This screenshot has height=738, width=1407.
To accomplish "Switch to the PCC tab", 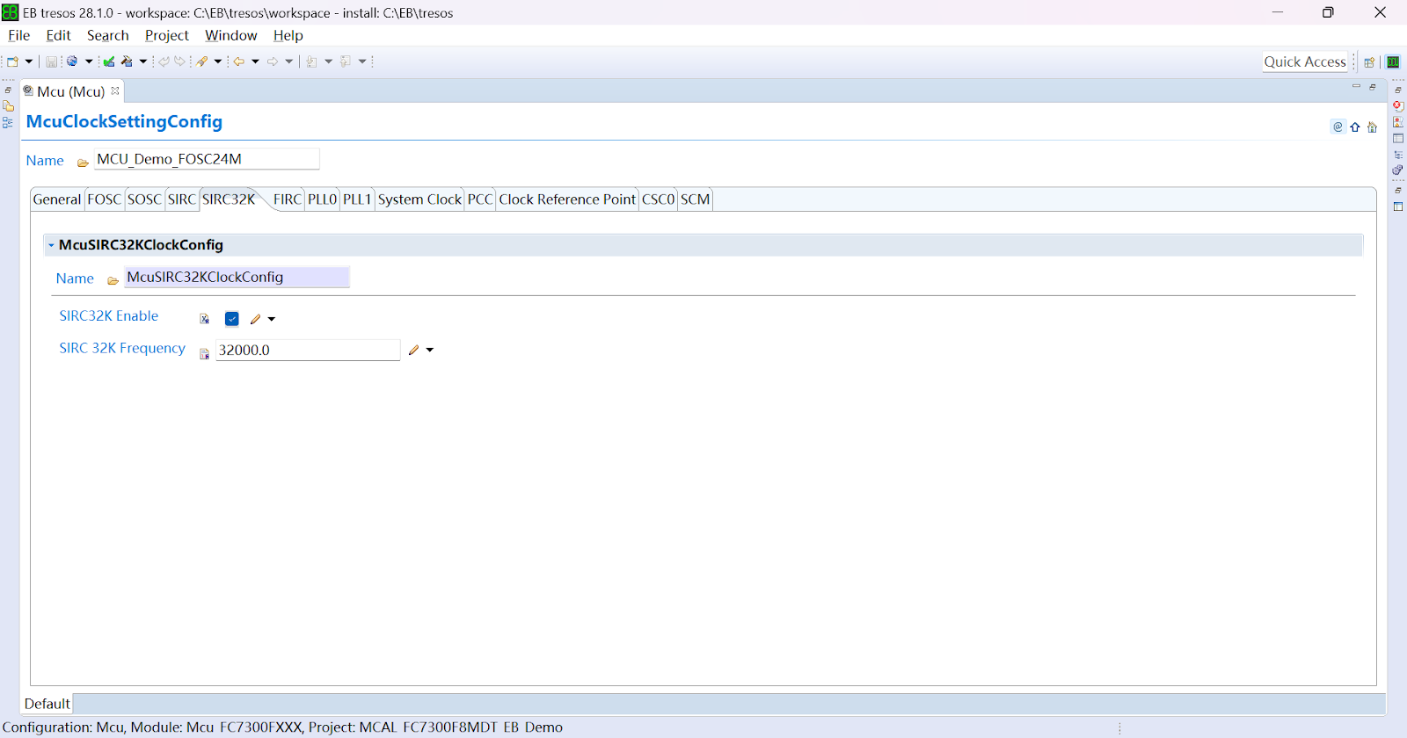I will [480, 199].
